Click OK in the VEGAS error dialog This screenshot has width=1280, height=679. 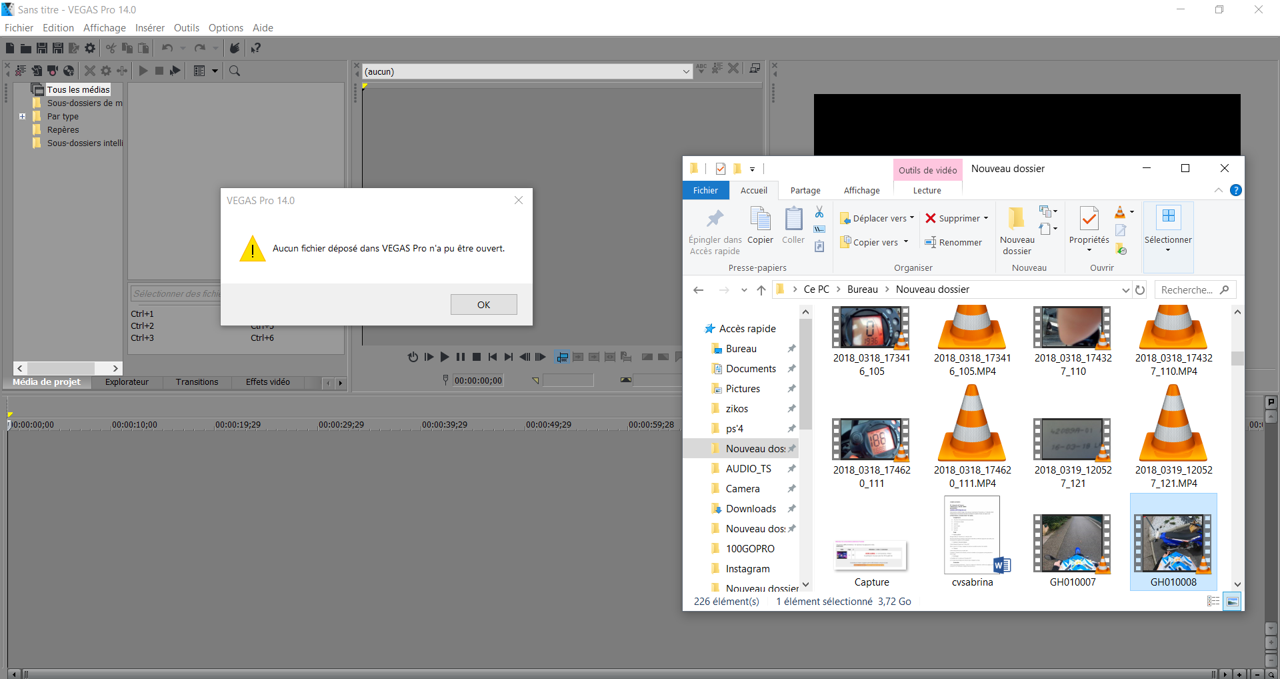pyautogui.click(x=483, y=305)
